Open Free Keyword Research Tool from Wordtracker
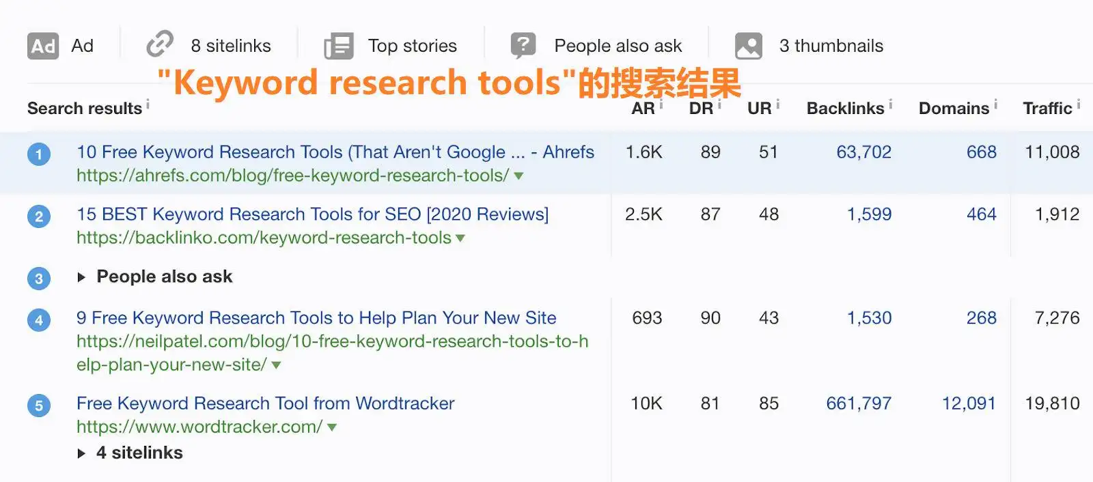 (x=265, y=403)
